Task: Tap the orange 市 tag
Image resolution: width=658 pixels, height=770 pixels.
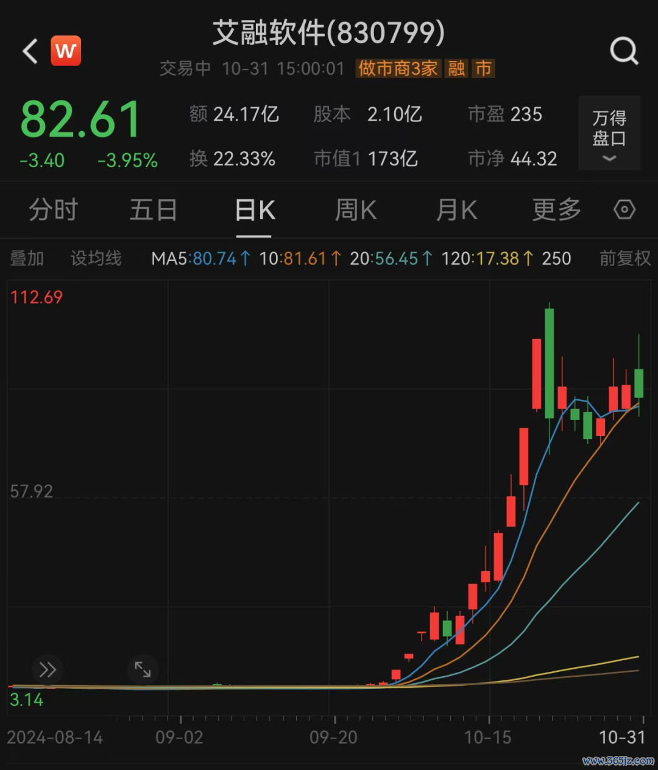Action: coord(484,68)
